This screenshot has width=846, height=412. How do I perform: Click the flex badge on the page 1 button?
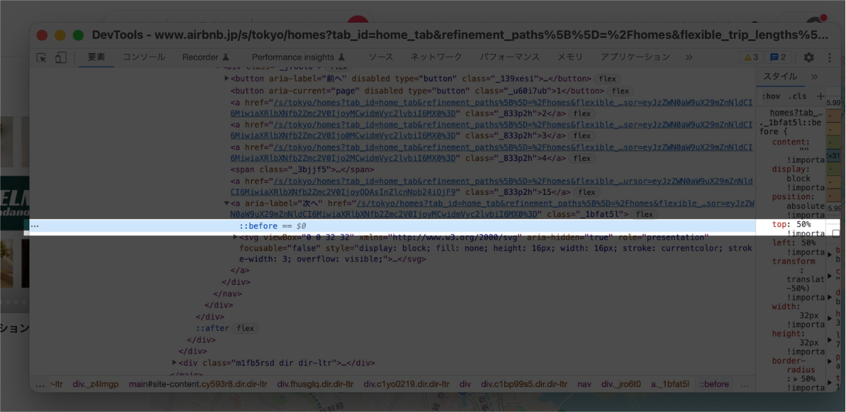coord(621,91)
